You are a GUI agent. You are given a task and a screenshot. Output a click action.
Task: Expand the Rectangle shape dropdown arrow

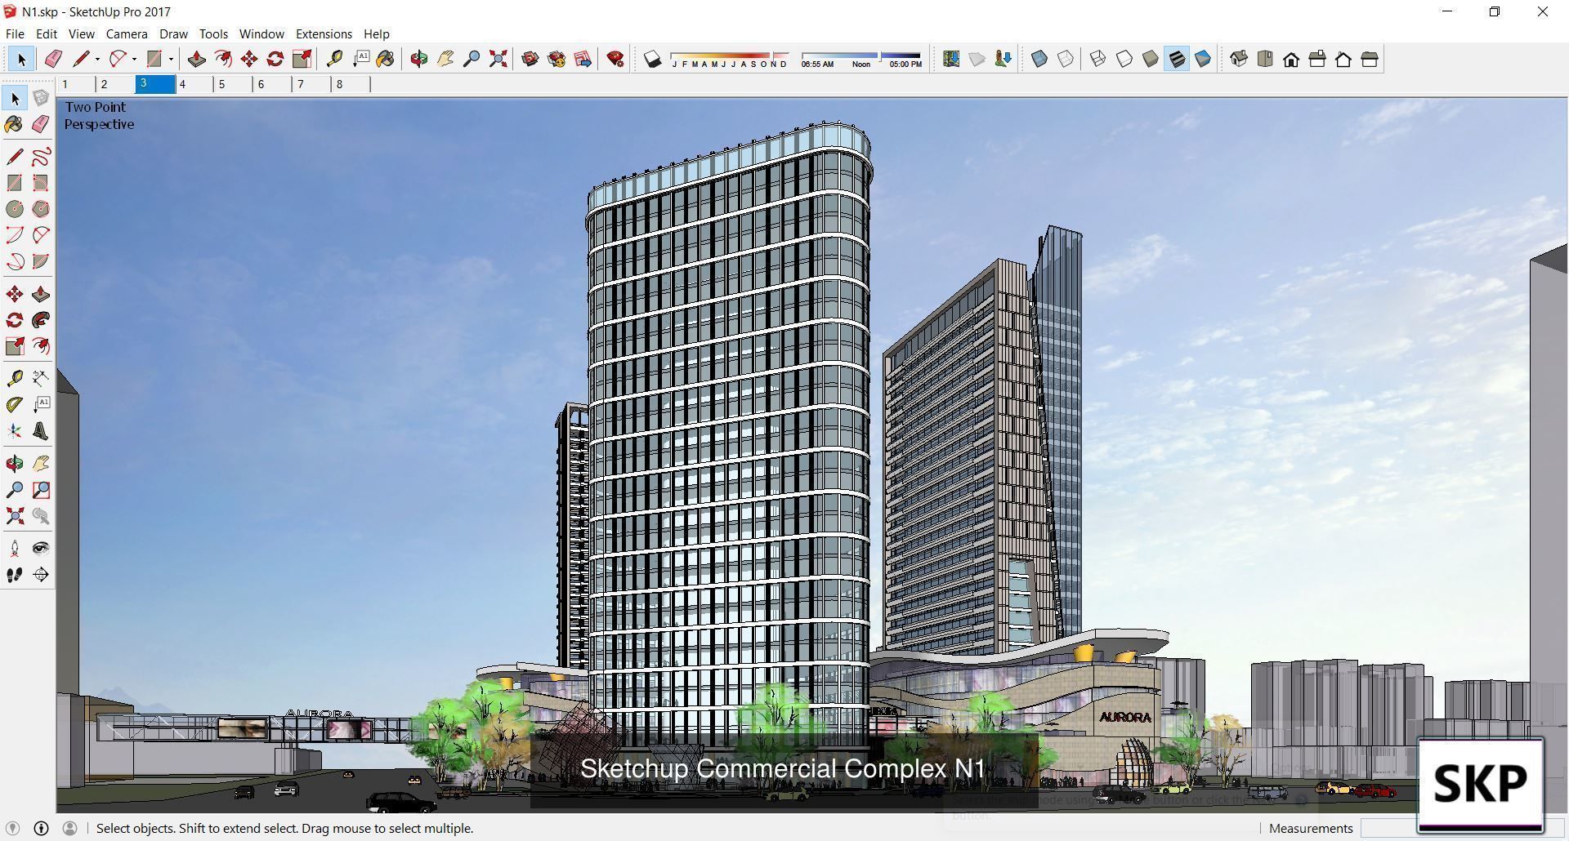[171, 59]
